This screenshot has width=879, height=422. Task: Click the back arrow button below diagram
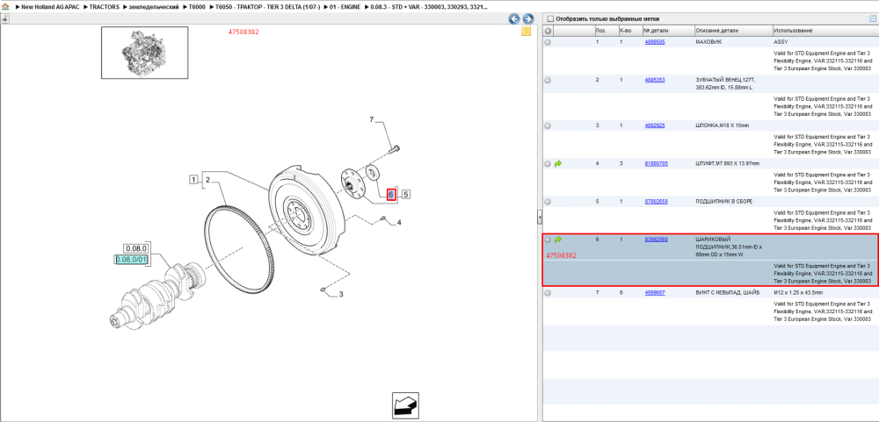point(405,405)
